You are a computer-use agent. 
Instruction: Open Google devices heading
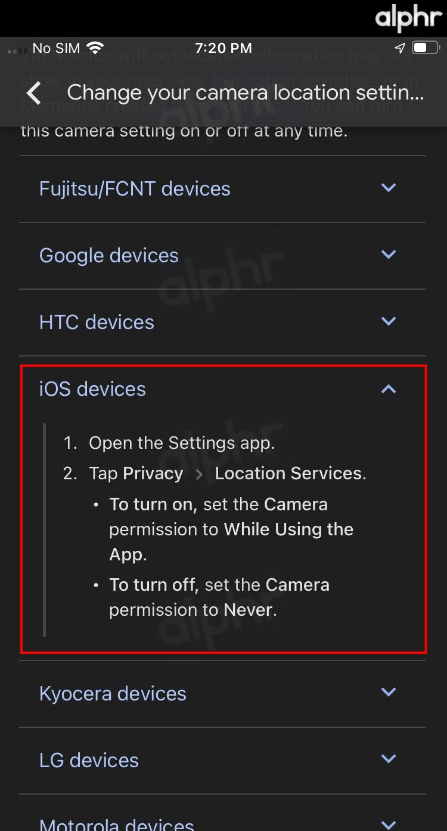click(x=109, y=256)
